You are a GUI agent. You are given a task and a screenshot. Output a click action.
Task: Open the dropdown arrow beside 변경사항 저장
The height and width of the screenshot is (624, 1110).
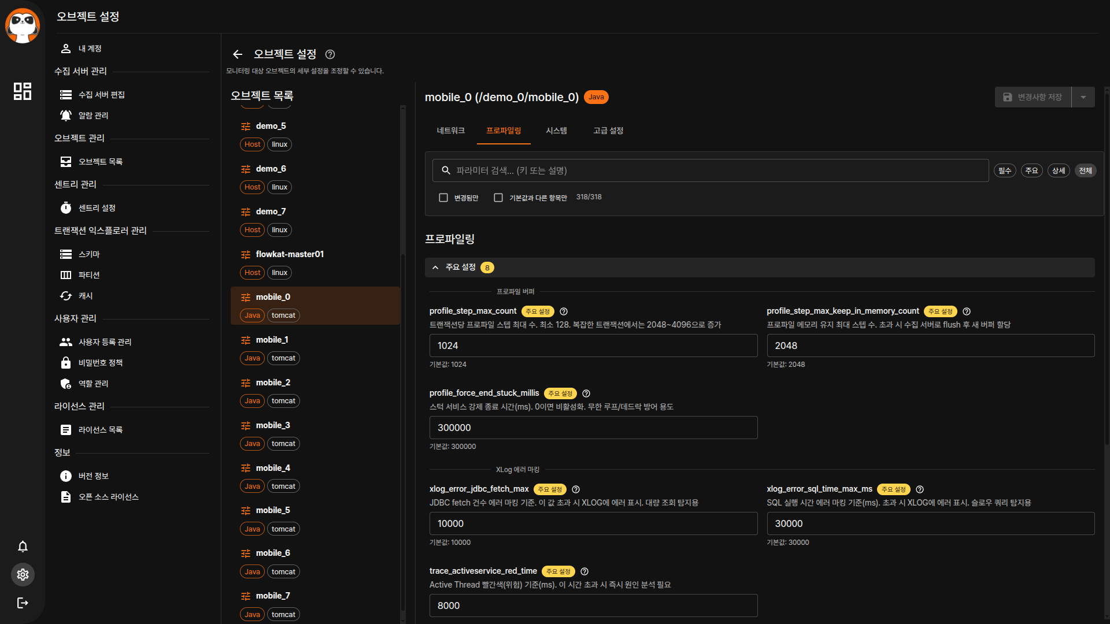pyautogui.click(x=1083, y=97)
